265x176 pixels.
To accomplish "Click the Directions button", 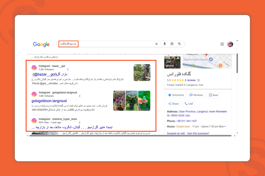I will coord(176,95).
